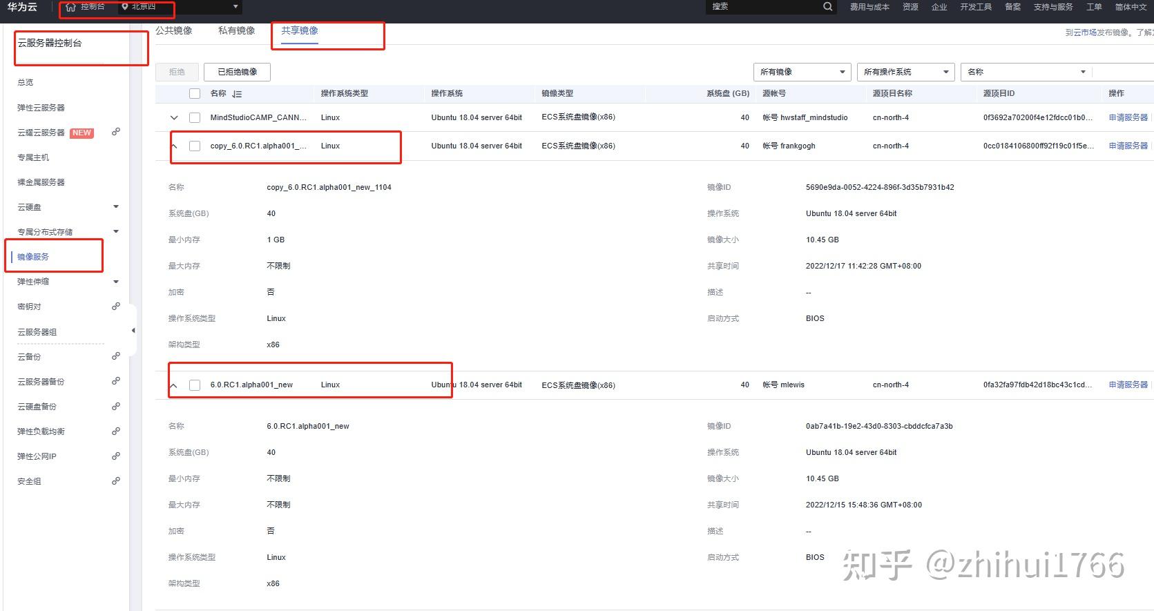Click the image ID 0ab7a41b-19e2-43d0-8303-cbddcfca7a3b

coord(879,426)
